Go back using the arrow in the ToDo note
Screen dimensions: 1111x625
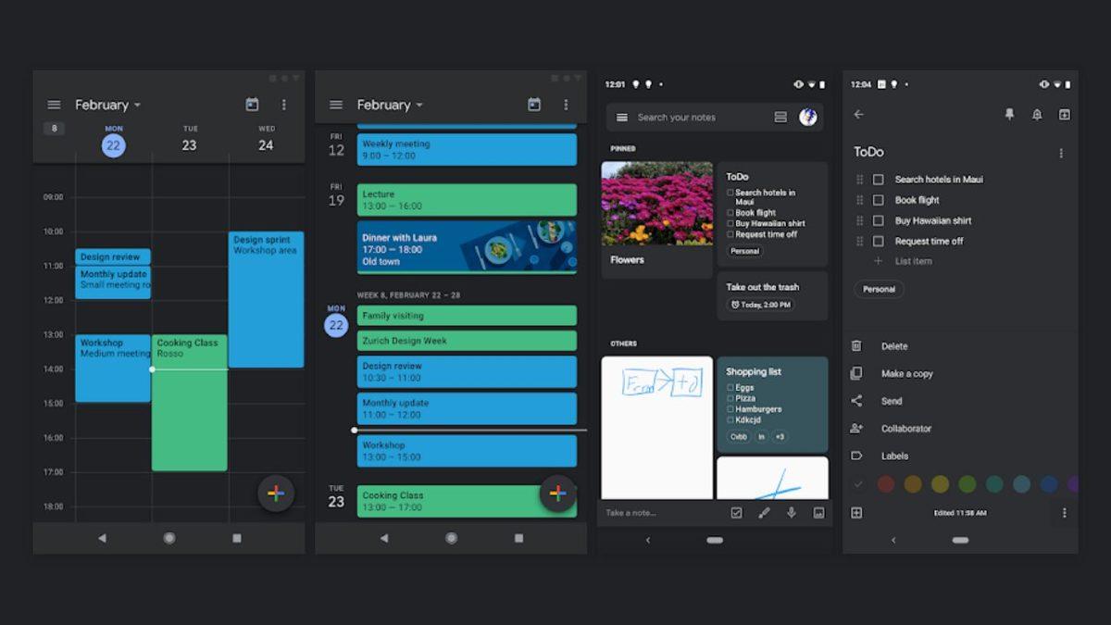pyautogui.click(x=858, y=115)
